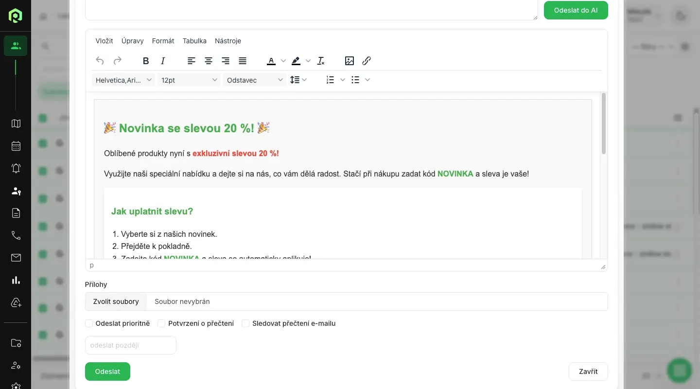The image size is (700, 389).
Task: Apply italic formatting
Action: click(x=163, y=61)
